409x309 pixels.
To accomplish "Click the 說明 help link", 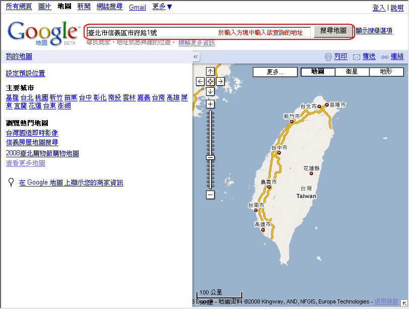I will pos(397,8).
